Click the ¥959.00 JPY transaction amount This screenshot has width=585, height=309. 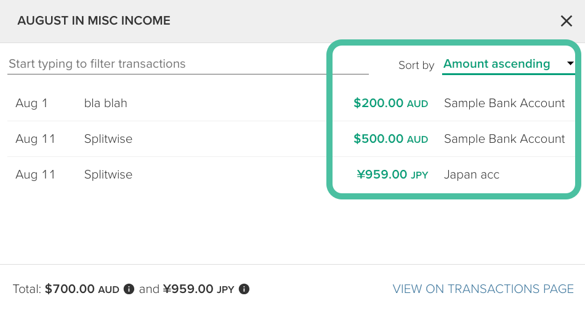pyautogui.click(x=392, y=175)
